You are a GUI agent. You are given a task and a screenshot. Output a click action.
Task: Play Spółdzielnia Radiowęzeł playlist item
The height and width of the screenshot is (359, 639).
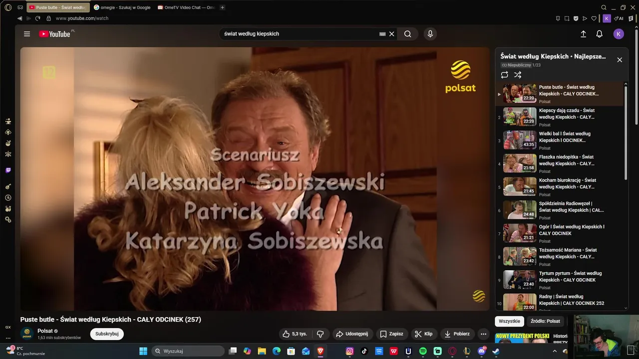pyautogui.click(x=559, y=210)
